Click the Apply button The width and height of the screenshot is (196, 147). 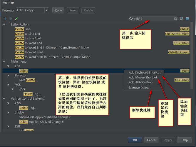(x=168, y=140)
